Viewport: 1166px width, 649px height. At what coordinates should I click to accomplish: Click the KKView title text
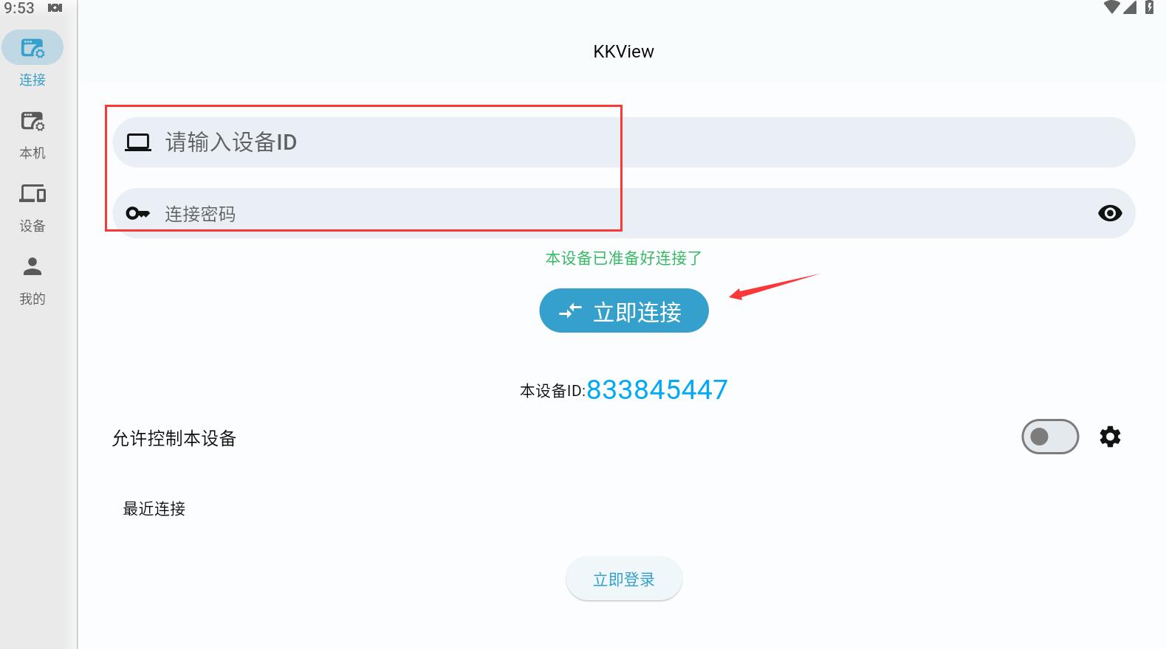pos(623,52)
